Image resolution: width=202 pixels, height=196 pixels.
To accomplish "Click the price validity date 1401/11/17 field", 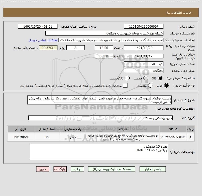I will click(144, 56).
